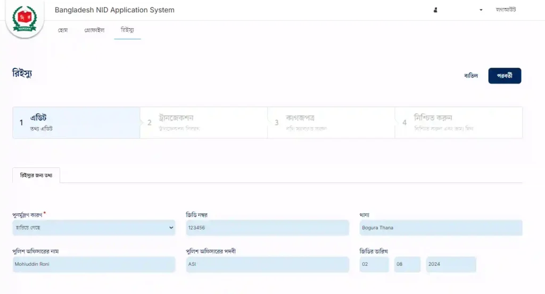Click the বাতিল cancel button
The image size is (545, 294).
[471, 76]
